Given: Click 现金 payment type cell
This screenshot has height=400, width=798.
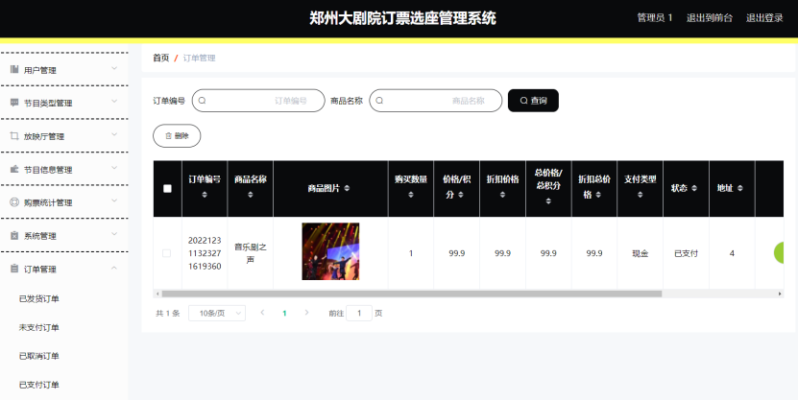Looking at the screenshot, I should (641, 253).
